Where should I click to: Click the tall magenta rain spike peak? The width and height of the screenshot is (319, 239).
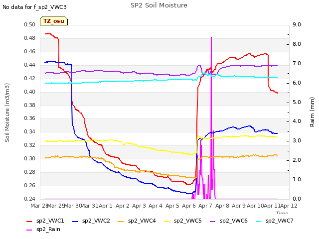tap(211, 38)
